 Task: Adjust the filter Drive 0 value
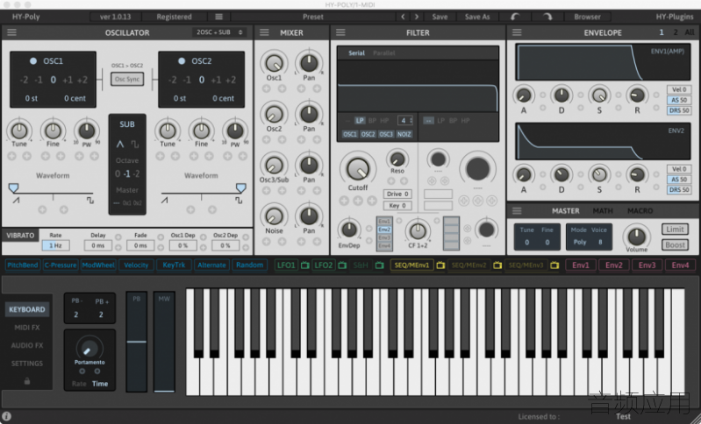pos(397,194)
